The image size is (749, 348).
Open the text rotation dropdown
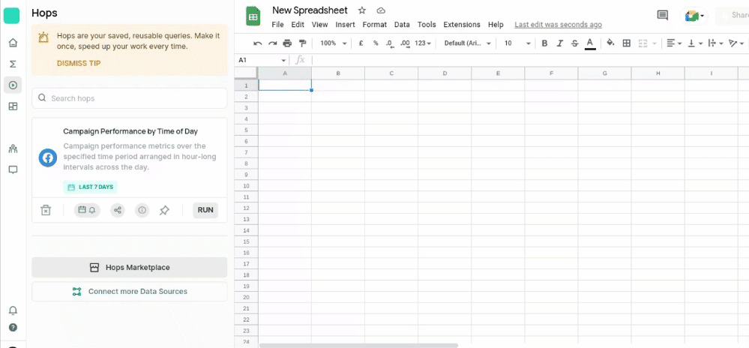(736, 43)
